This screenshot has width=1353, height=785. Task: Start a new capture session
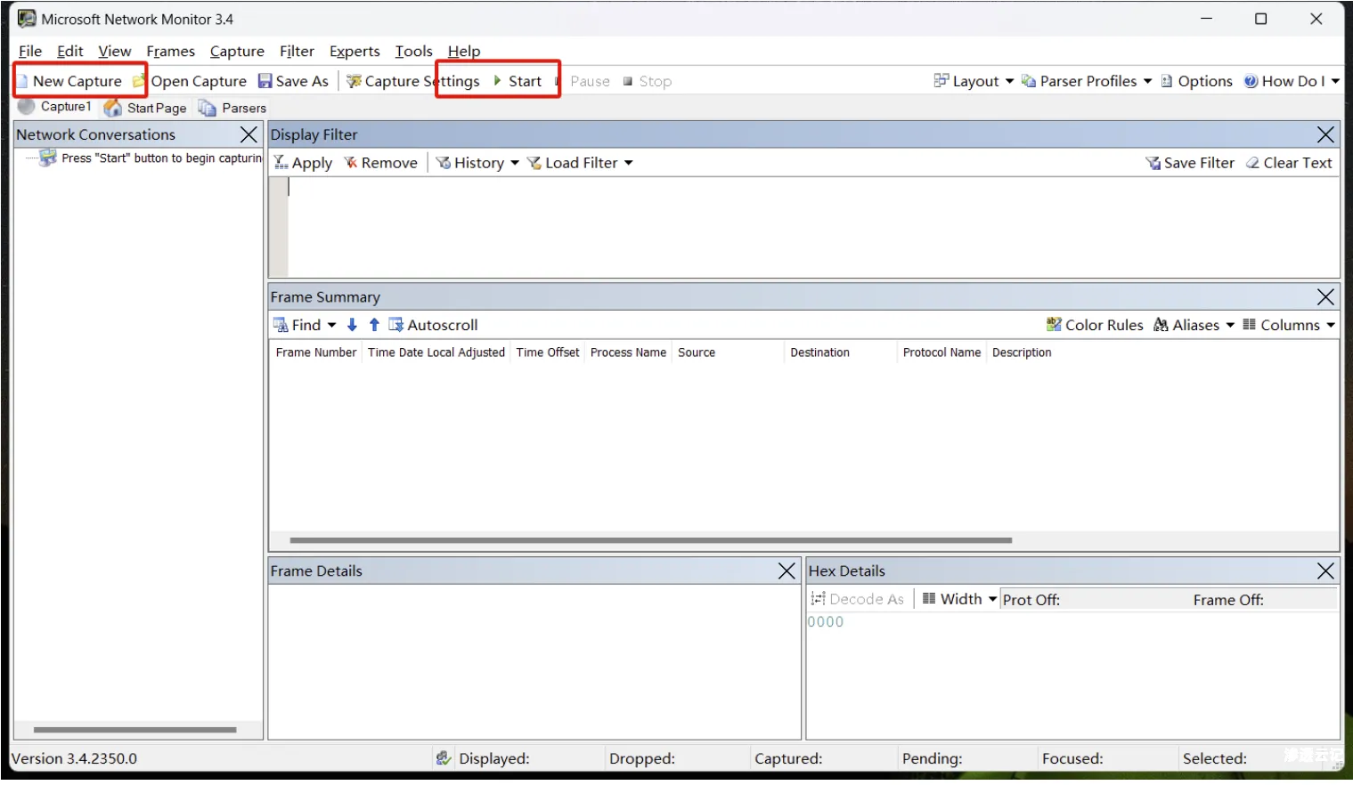pyautogui.click(x=76, y=81)
